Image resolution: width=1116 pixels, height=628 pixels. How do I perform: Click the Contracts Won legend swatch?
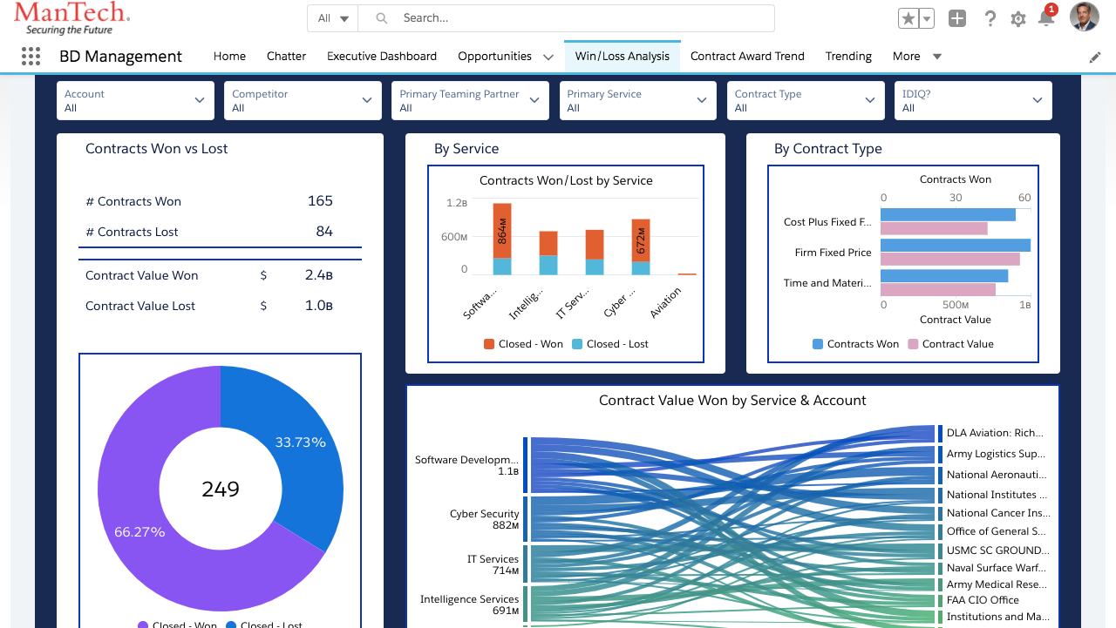click(818, 344)
